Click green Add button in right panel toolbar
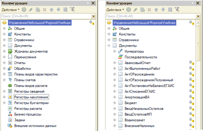This screenshot has height=131, width=203. 129,10
